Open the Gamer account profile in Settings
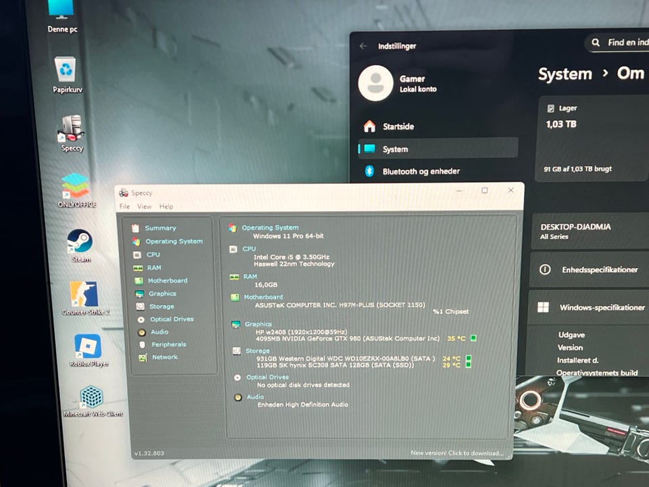 point(398,83)
